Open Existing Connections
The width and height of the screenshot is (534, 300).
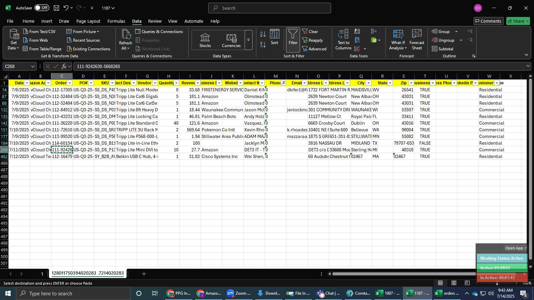pos(88,49)
